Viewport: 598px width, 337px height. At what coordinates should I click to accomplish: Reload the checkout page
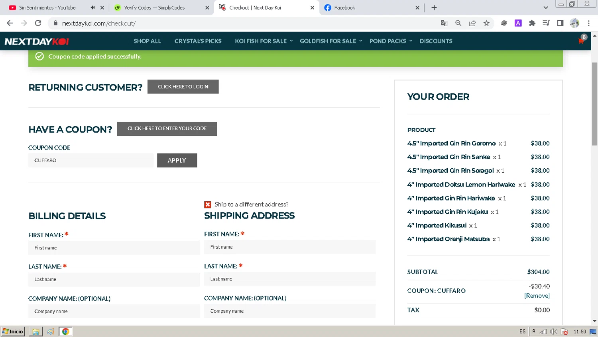(38, 23)
